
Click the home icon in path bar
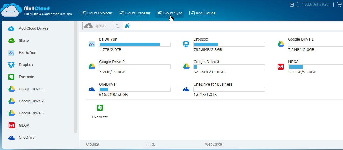point(127,26)
